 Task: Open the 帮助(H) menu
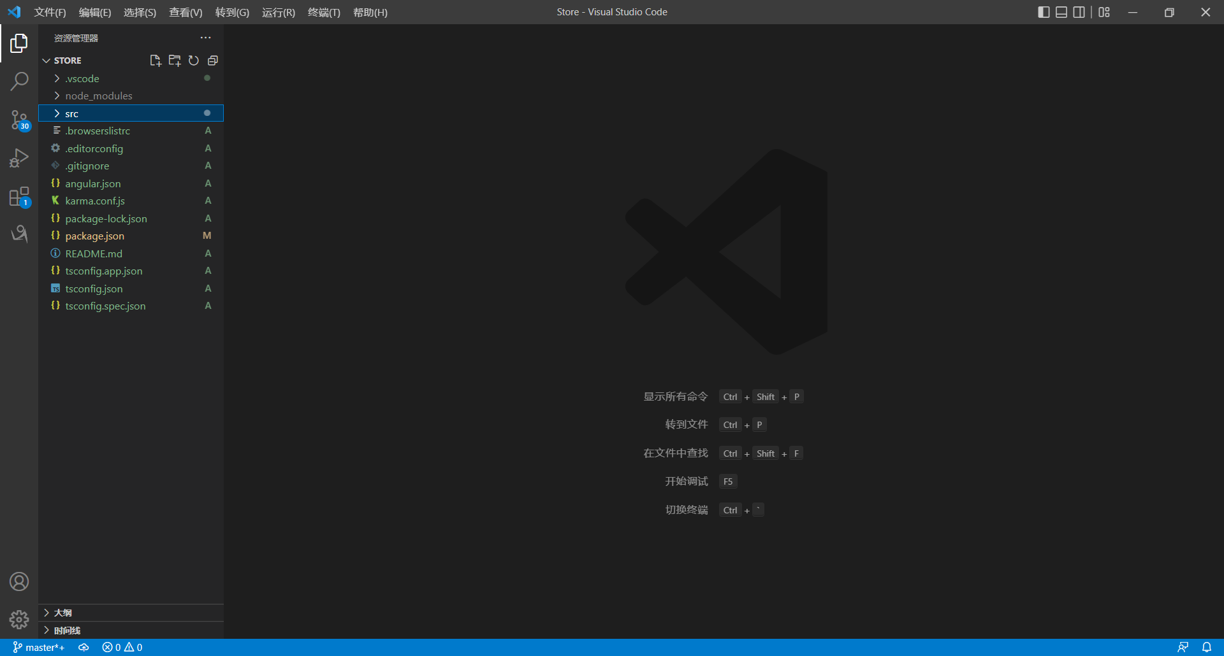[x=370, y=12]
